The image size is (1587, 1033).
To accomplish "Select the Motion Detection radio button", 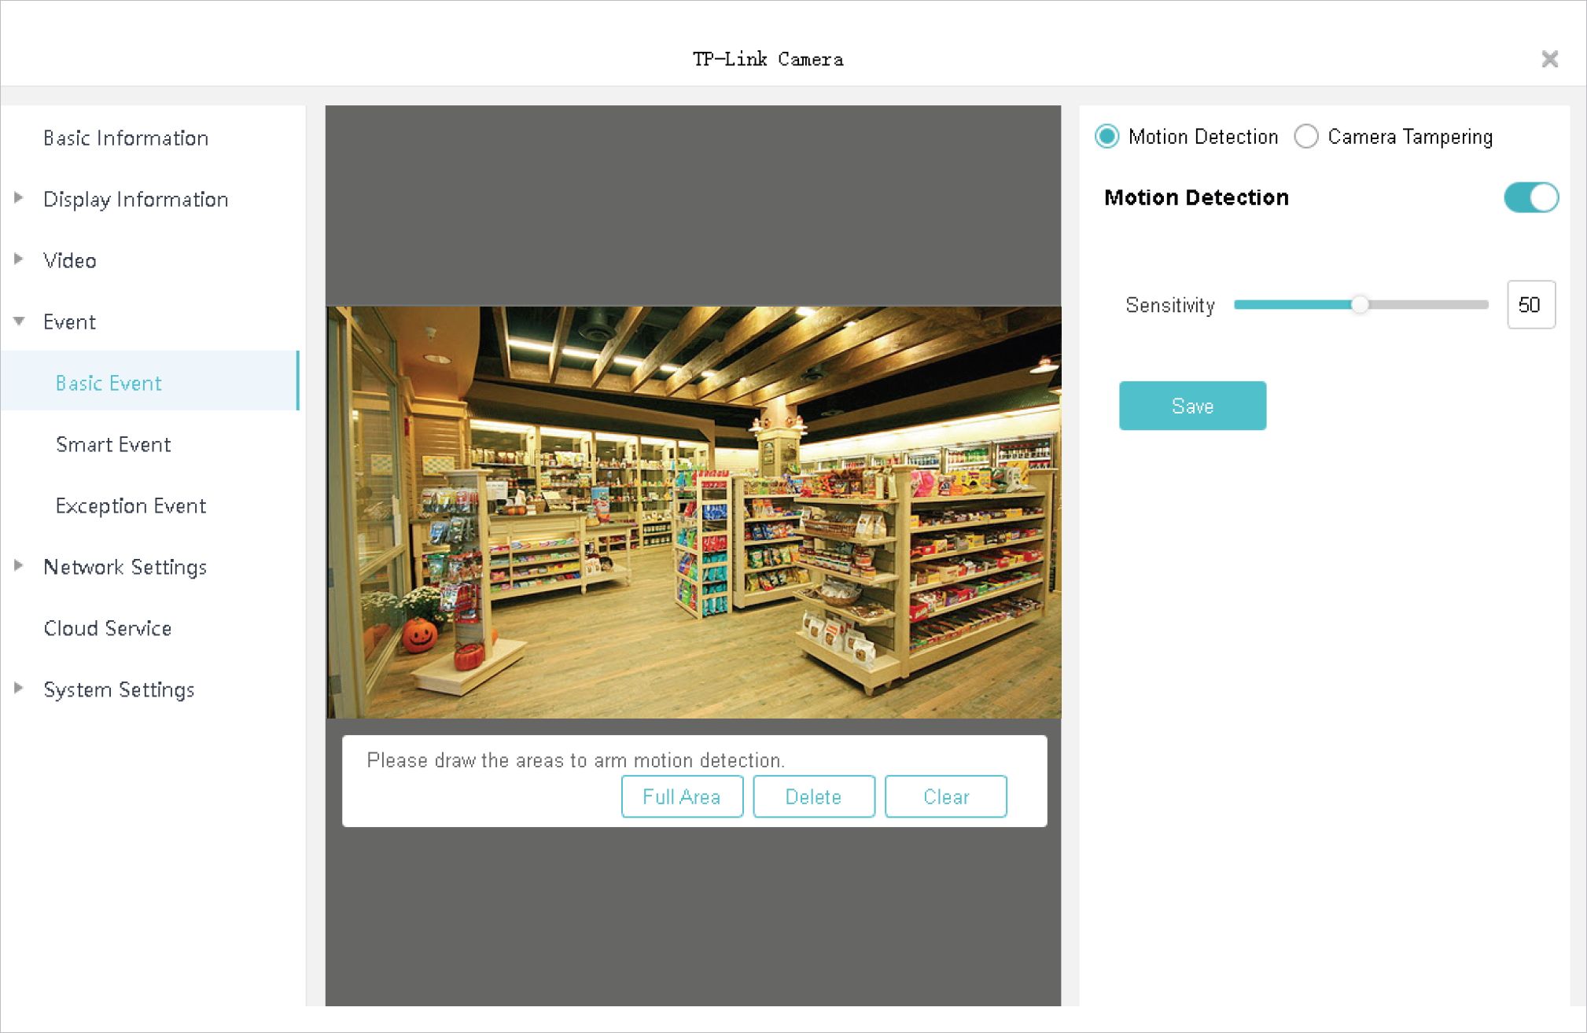I will [1107, 137].
